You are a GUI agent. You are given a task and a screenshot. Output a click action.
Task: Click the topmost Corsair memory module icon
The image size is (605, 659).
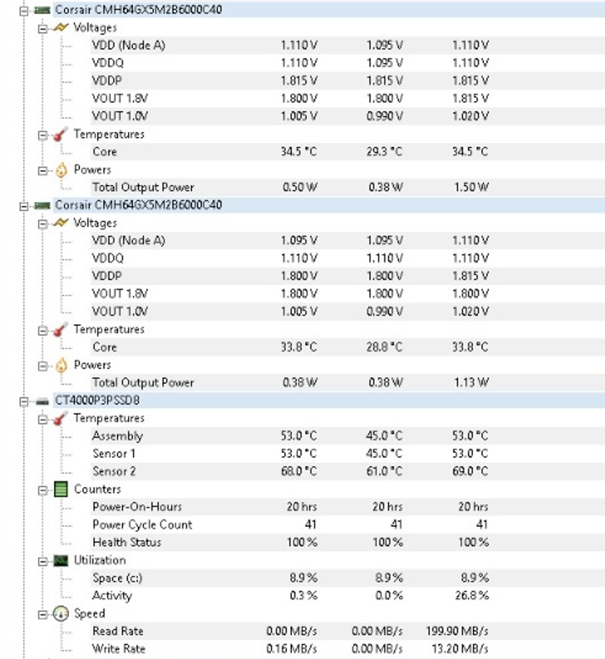(42, 10)
